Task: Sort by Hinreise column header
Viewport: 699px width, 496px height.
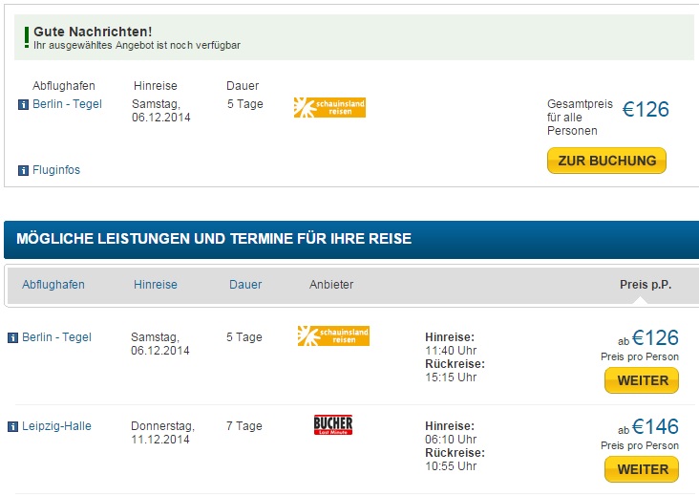Action: [x=156, y=285]
